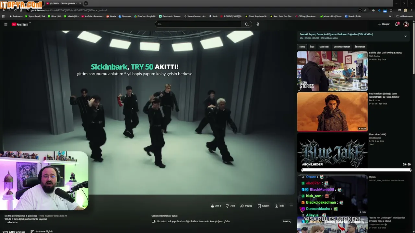
Task: Reload the page in the browser
Action: coord(15,10)
